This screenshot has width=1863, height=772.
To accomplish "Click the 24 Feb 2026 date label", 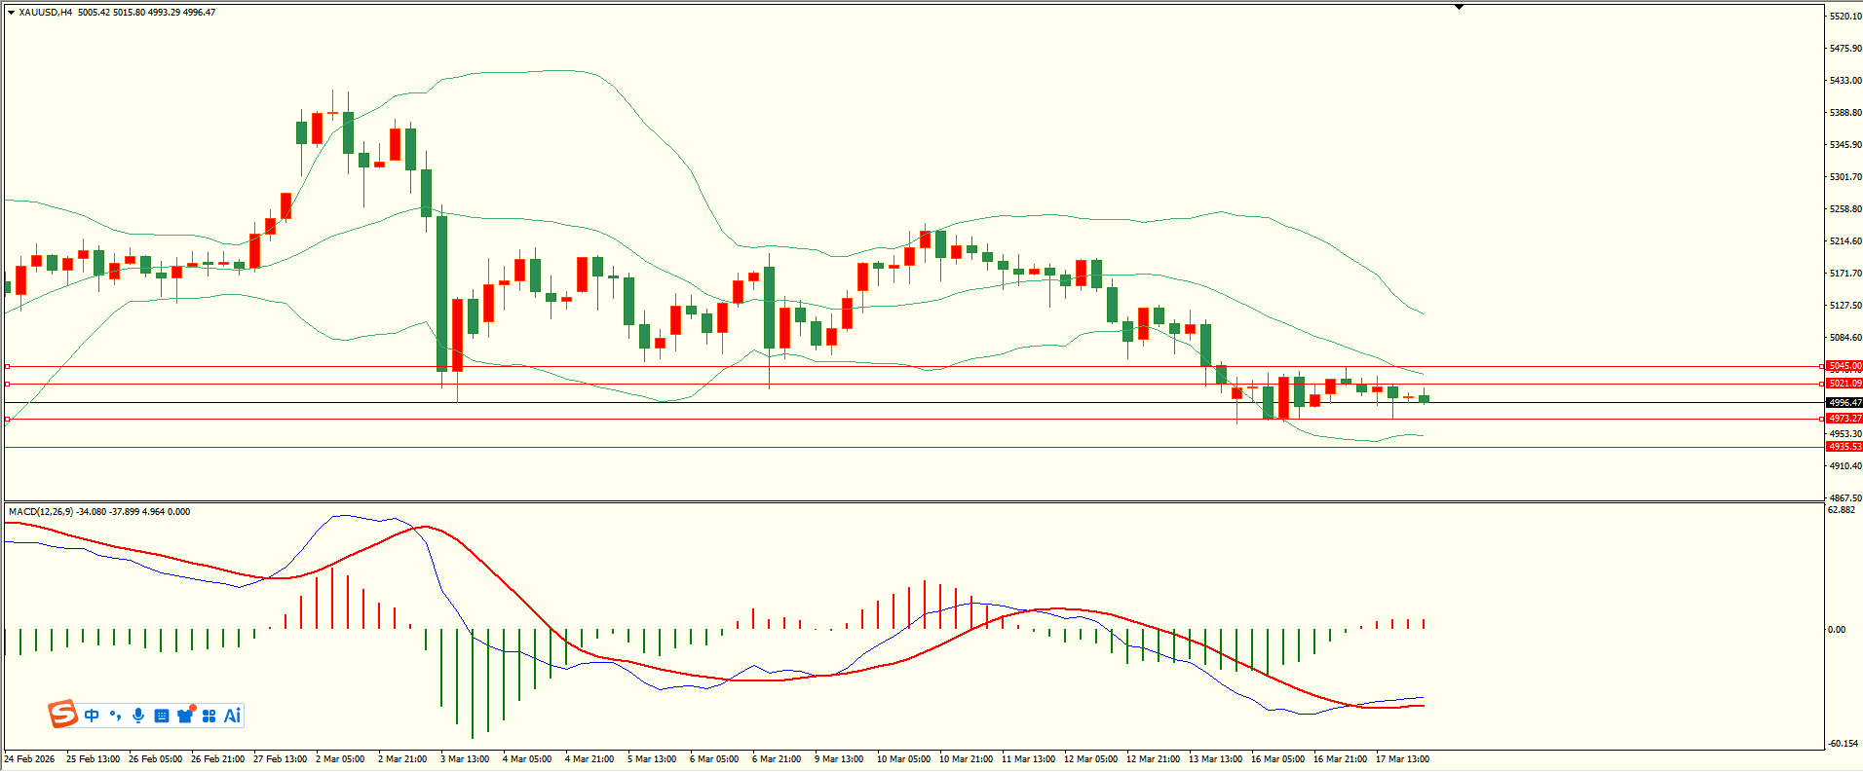I will tap(29, 759).
